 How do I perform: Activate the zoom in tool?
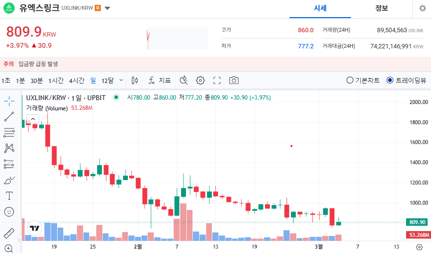pyautogui.click(x=9, y=248)
